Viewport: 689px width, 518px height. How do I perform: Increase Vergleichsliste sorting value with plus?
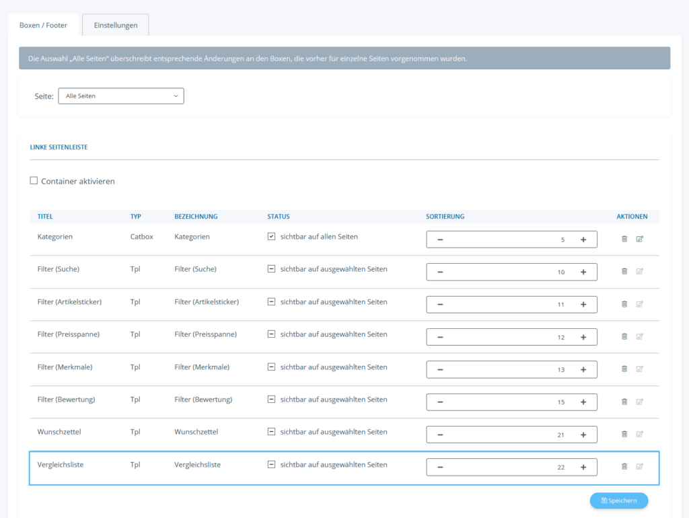583,467
